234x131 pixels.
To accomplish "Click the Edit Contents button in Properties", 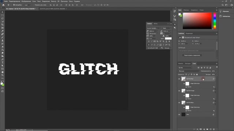I will click(x=192, y=55).
